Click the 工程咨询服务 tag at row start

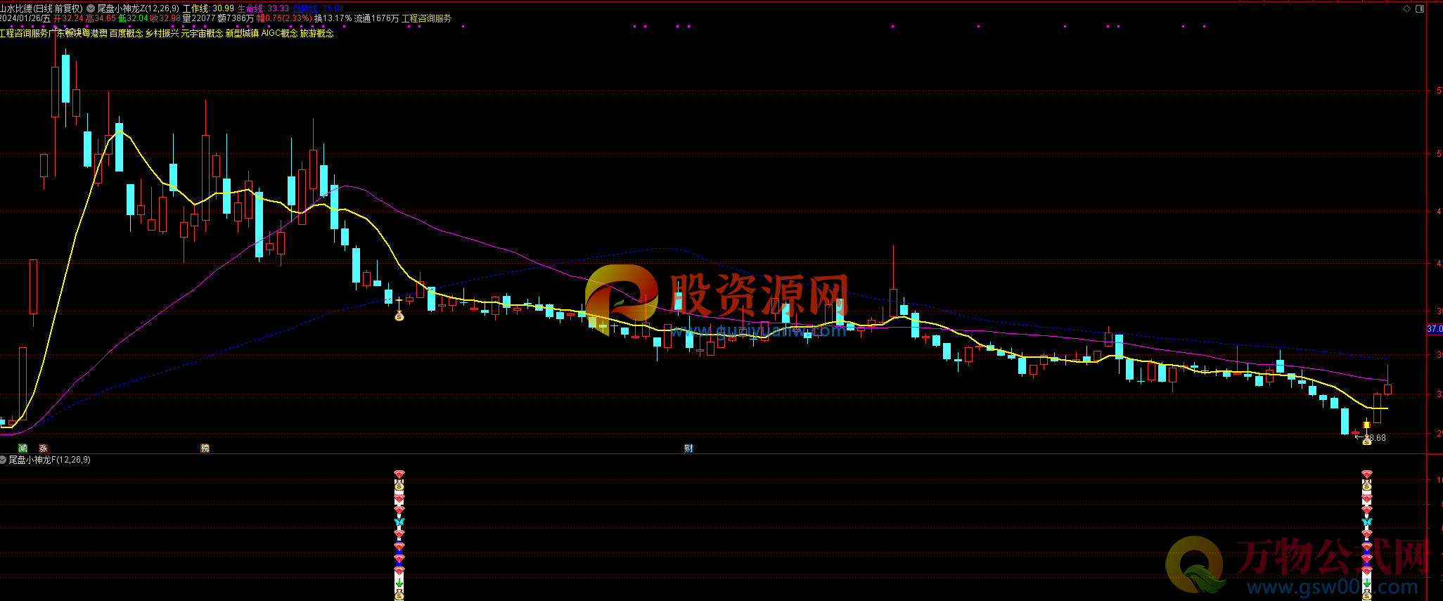(25, 33)
